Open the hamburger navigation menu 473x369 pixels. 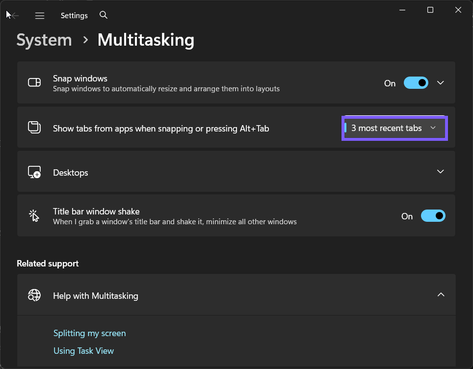pyautogui.click(x=40, y=15)
